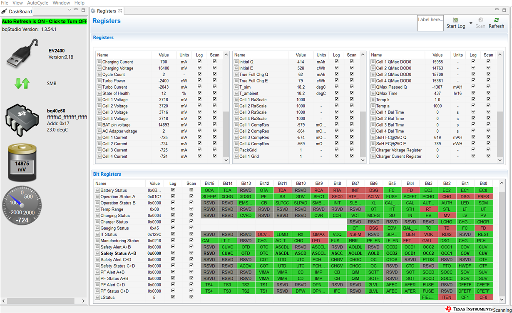The width and height of the screenshot is (512, 313).
Task: Click the icon beside Cycle Count row
Action: [99, 75]
